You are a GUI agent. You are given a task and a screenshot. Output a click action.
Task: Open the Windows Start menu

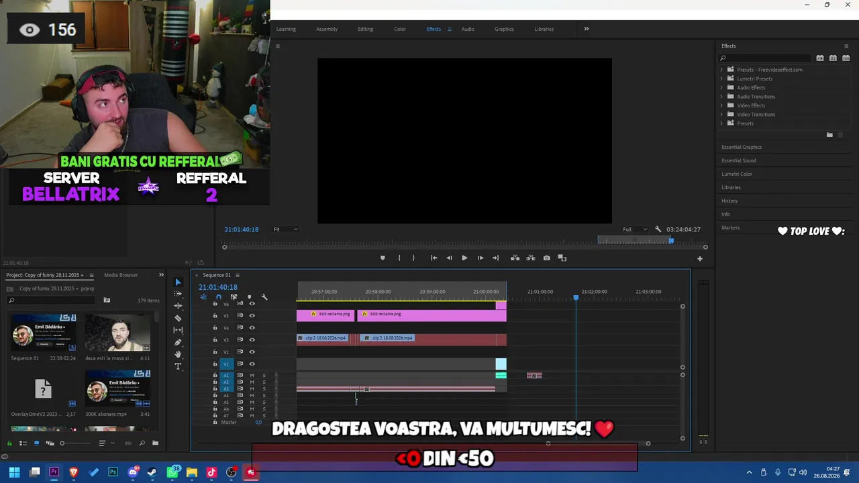[x=14, y=472]
